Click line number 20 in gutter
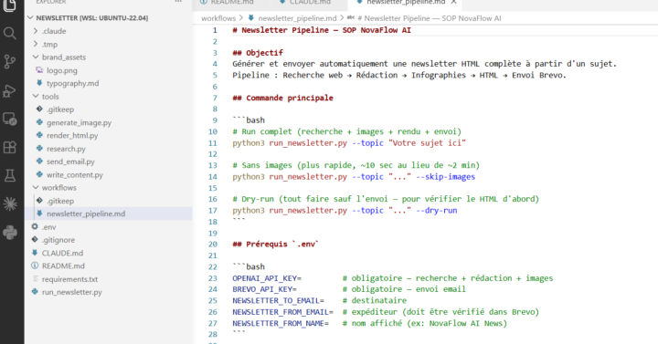 (213, 244)
